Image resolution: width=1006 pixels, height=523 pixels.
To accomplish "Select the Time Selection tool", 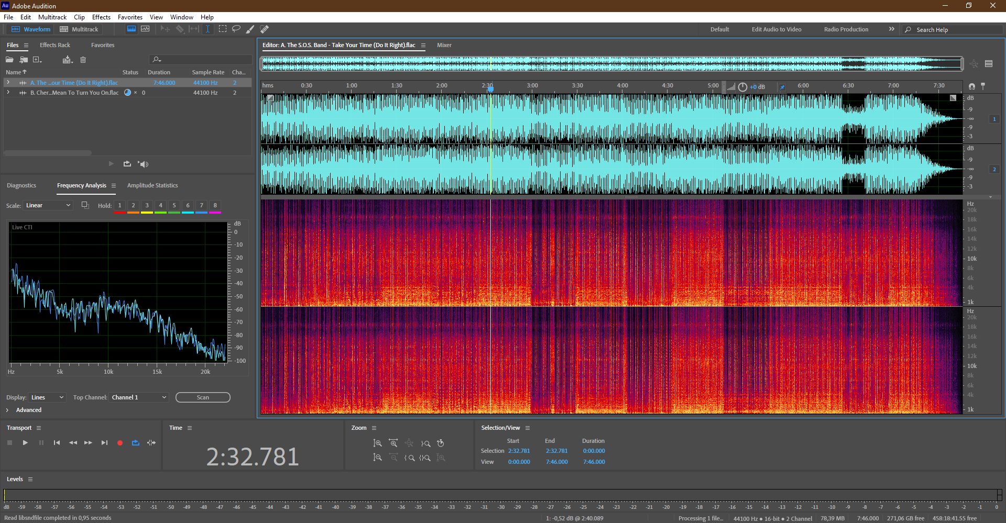I will coord(207,29).
